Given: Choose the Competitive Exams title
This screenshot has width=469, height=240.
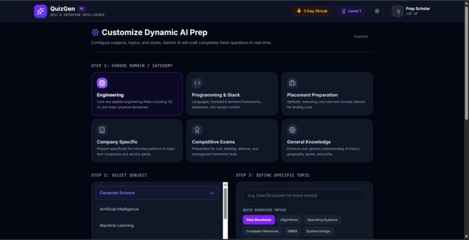Looking at the screenshot, I should click(x=214, y=142).
